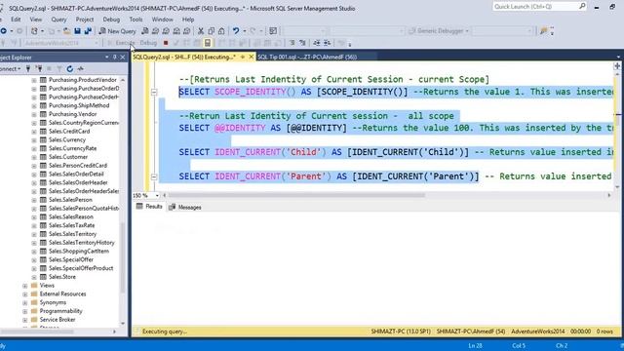Switch to the Results tab

tap(149, 207)
